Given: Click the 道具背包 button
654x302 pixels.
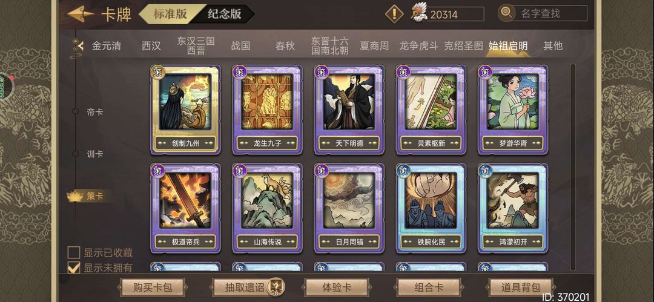Looking at the screenshot, I should 521,287.
